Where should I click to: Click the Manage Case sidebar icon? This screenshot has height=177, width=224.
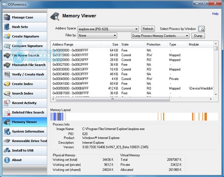[x=7, y=17]
